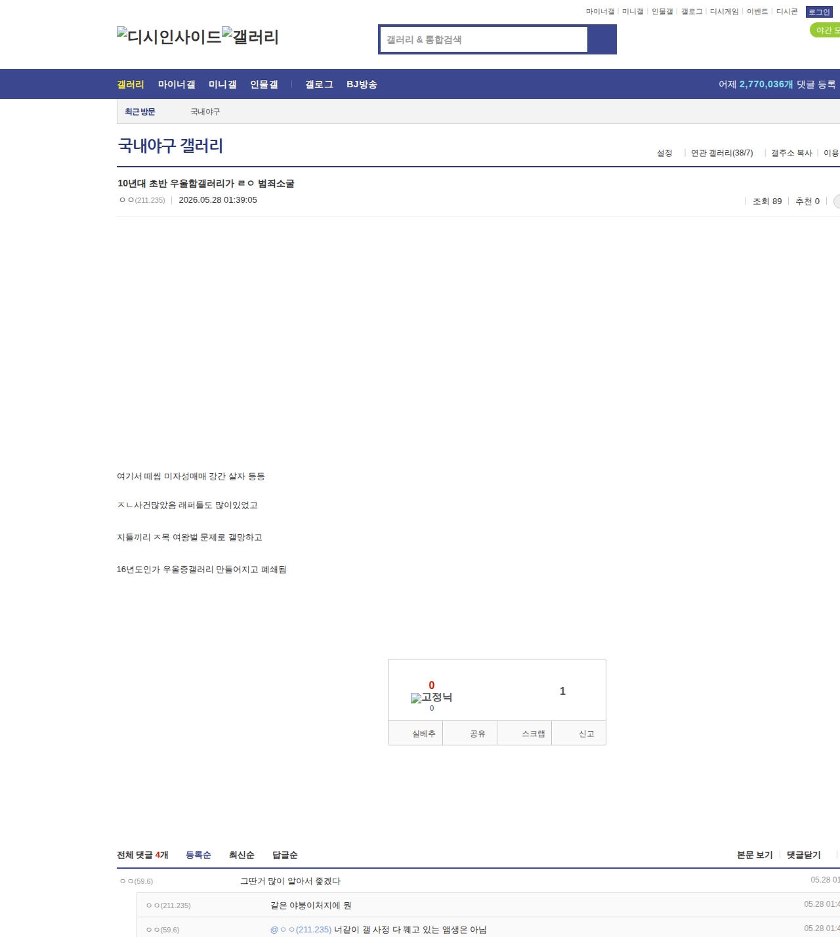Select BJ방송 in the blue navigation bar
Image resolution: width=840 pixels, height=937 pixels.
point(362,84)
